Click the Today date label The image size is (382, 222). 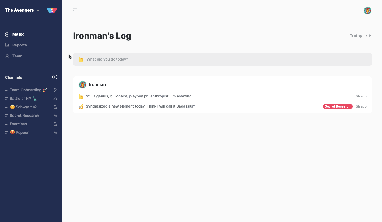click(x=356, y=36)
